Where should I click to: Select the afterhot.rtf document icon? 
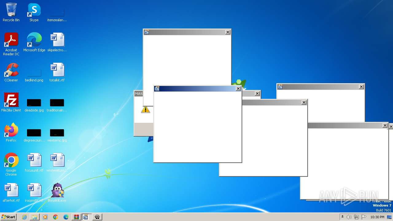[11, 193]
